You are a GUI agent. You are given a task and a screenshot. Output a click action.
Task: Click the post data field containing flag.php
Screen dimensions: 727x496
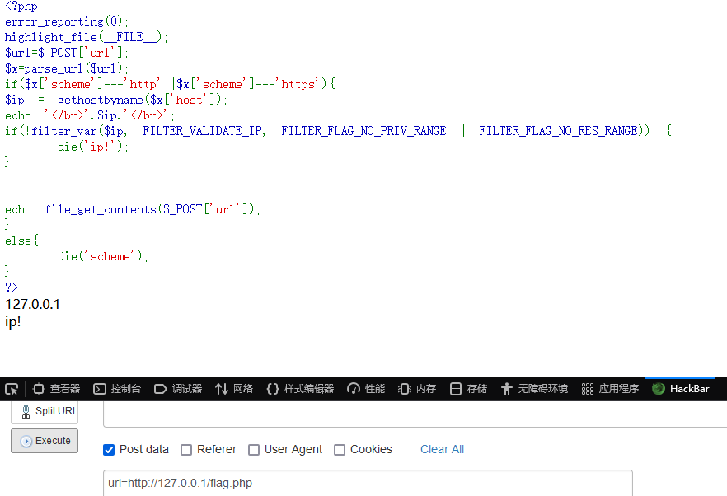coord(367,483)
